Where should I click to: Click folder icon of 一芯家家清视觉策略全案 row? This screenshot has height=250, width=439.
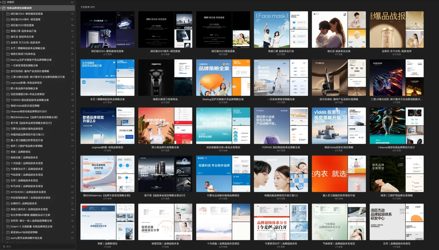pyautogui.click(x=8, y=66)
